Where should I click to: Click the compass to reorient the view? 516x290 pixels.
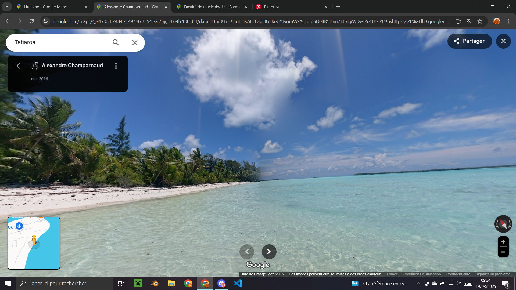click(503, 224)
